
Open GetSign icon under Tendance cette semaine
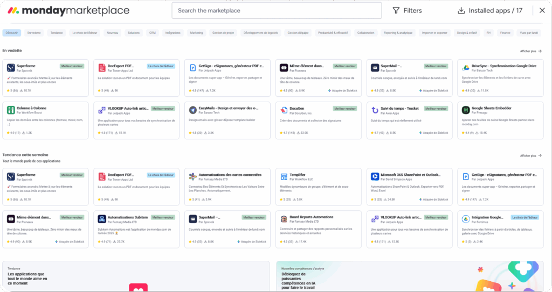(x=466, y=176)
